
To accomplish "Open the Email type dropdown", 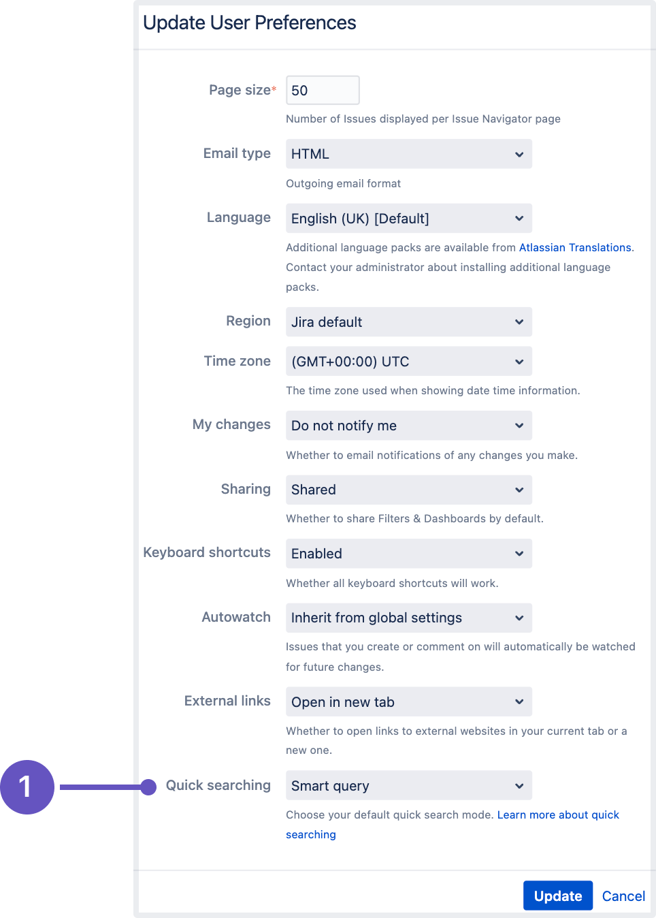I will point(408,154).
